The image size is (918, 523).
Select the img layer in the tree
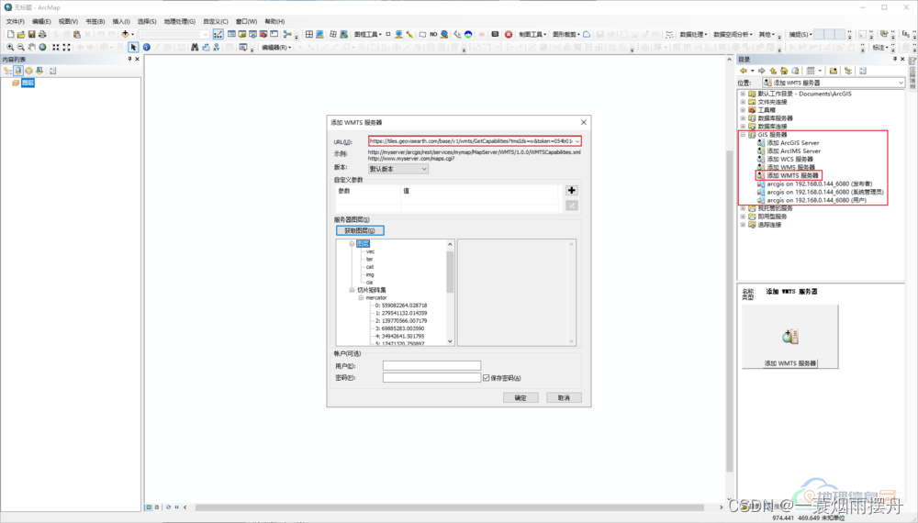pos(369,274)
